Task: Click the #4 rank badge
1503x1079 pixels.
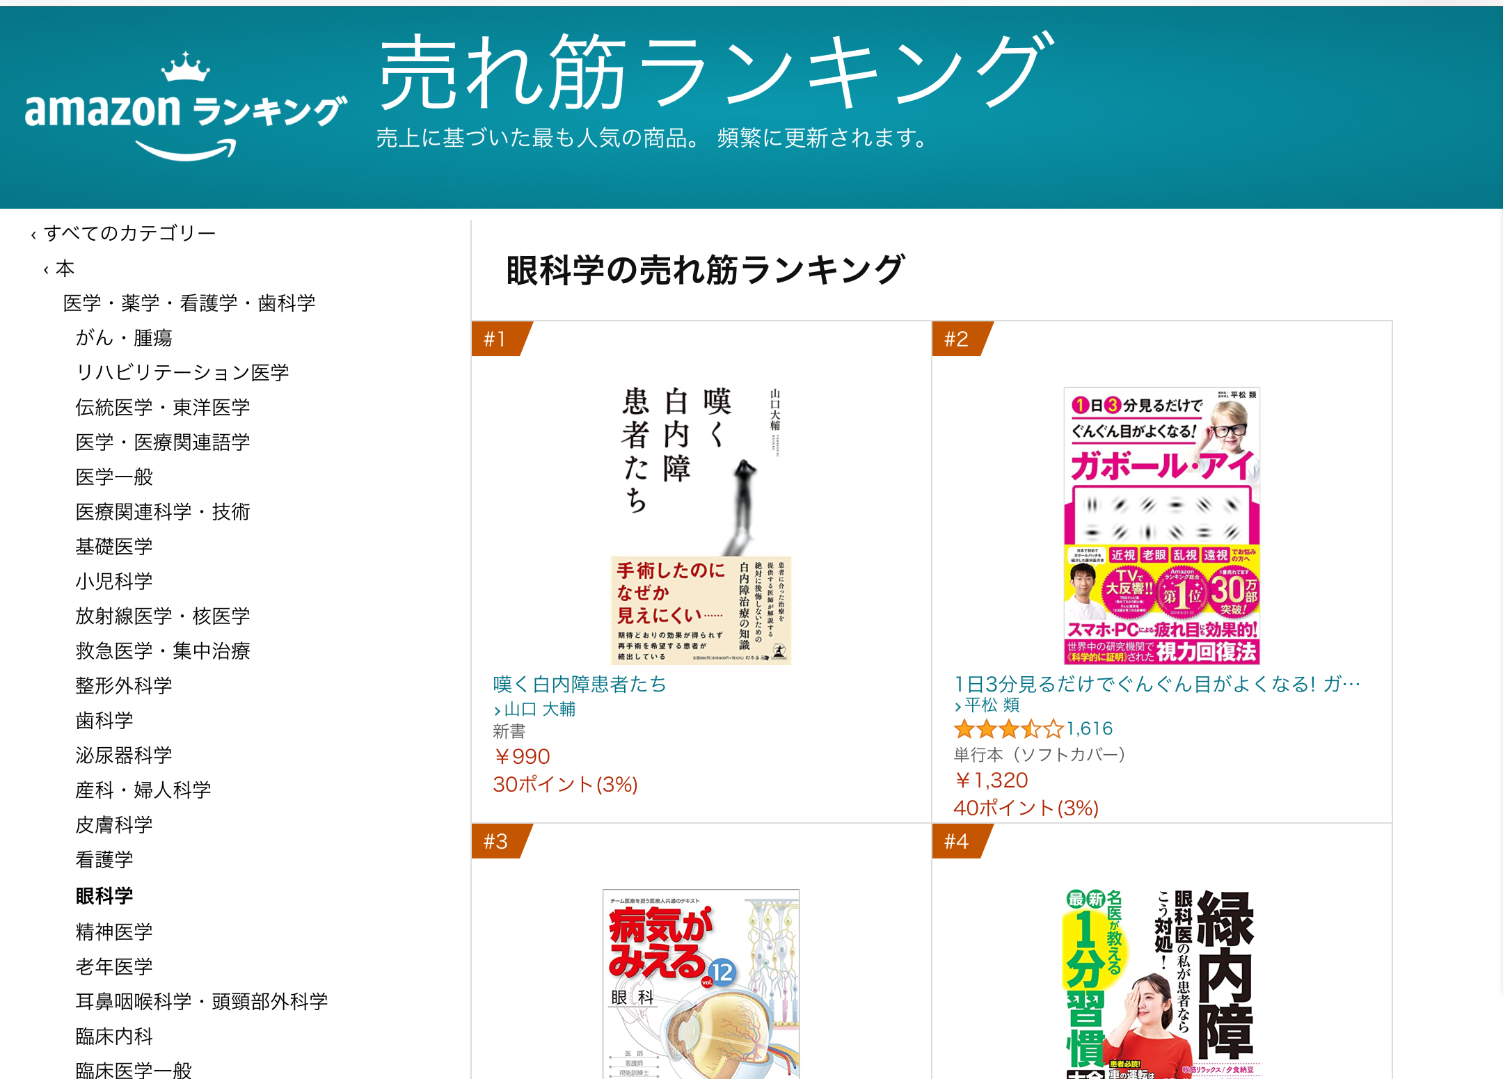Action: tap(962, 841)
